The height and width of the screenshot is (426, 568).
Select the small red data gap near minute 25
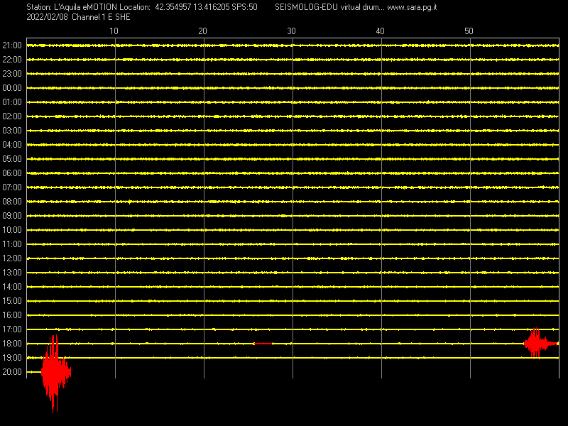pos(263,343)
